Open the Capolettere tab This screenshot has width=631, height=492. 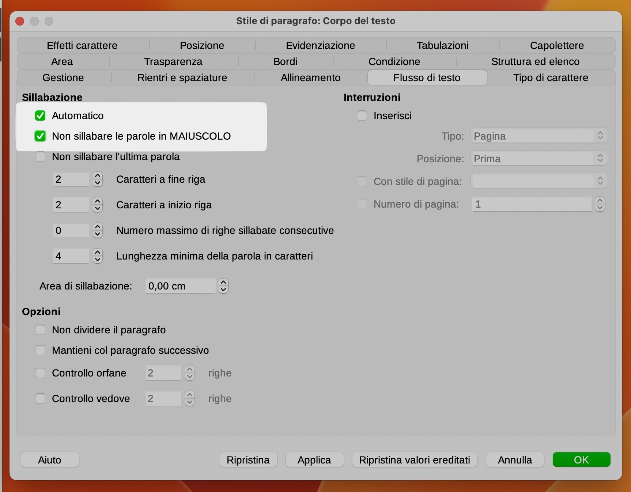point(557,45)
